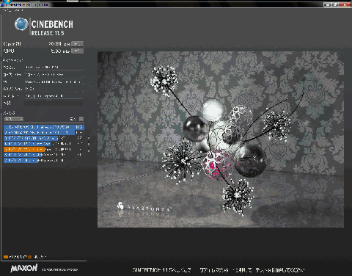Minimize the Cinebench window
Image resolution: width=352 pixels, height=276 pixels.
click(328, 4)
